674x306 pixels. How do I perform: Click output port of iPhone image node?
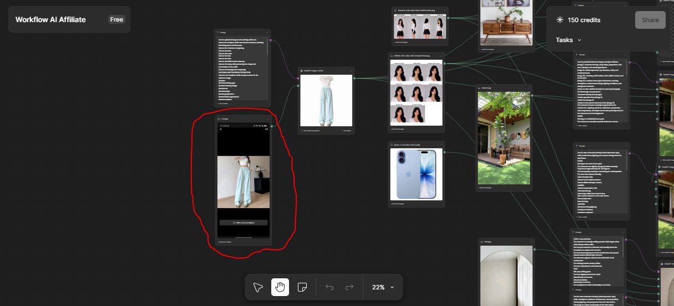coord(445,152)
